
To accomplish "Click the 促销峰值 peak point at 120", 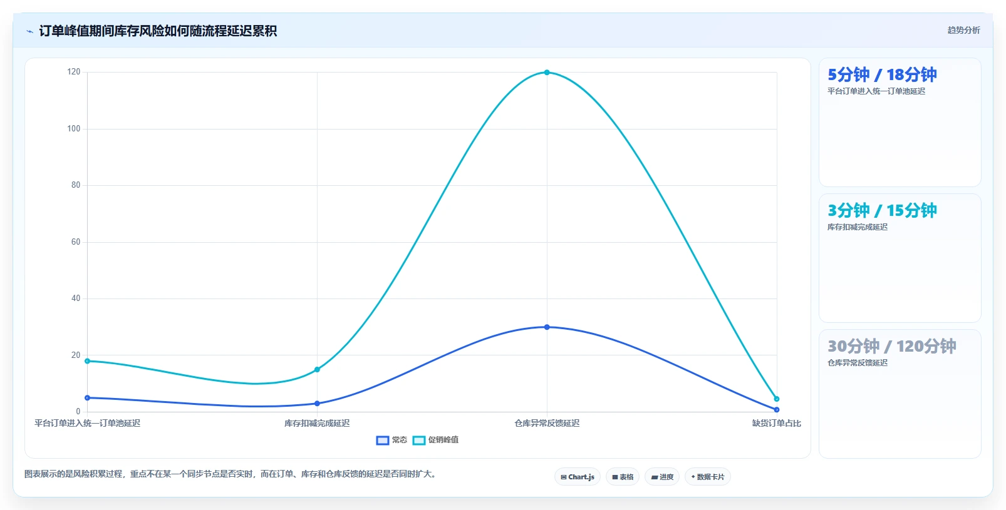I will click(547, 73).
